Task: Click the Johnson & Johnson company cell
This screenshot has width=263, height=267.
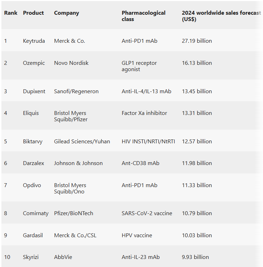Action: 78,163
